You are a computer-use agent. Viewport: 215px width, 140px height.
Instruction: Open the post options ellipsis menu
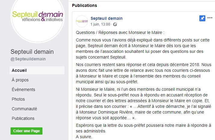pyautogui.click(x=210, y=19)
